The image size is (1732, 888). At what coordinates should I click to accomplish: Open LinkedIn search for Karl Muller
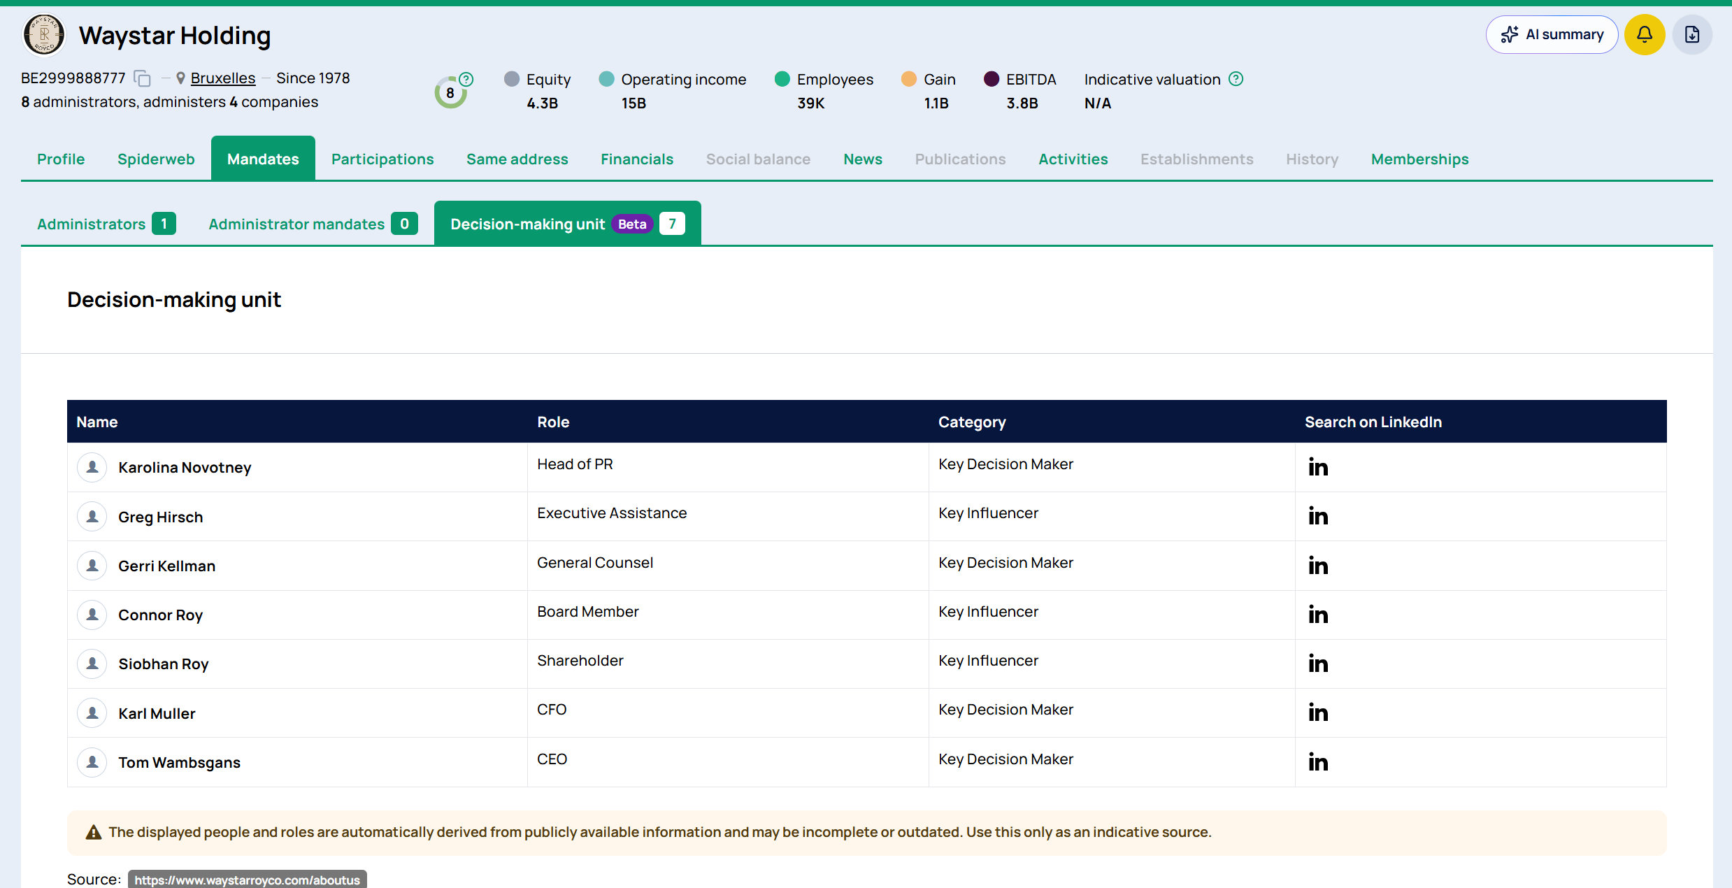tap(1317, 712)
